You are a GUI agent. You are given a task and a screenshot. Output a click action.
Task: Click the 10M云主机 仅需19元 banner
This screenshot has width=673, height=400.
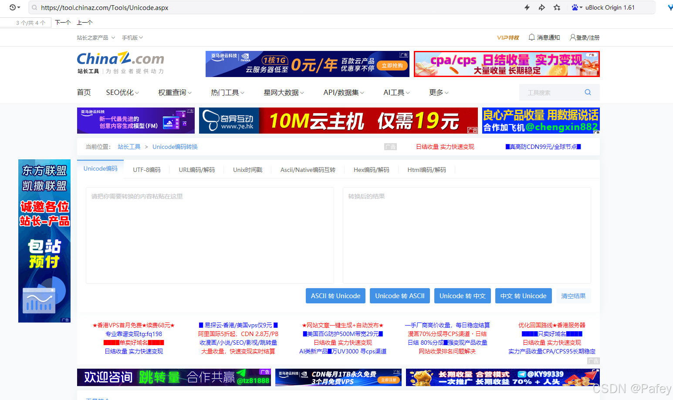coord(338,121)
